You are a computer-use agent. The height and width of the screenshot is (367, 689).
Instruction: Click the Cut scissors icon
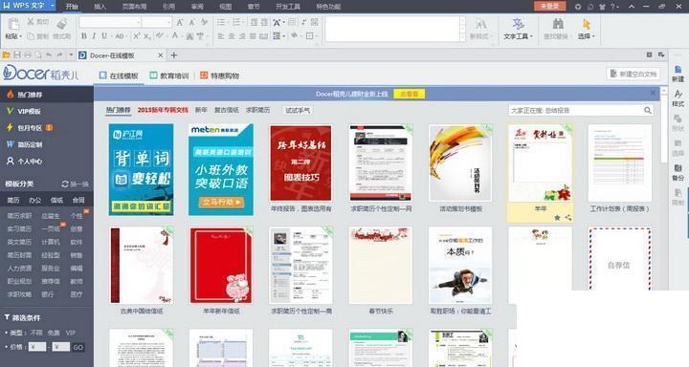point(31,22)
